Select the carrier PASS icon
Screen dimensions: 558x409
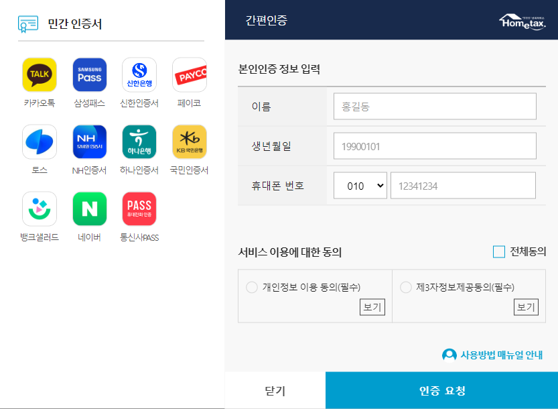pyautogui.click(x=139, y=209)
